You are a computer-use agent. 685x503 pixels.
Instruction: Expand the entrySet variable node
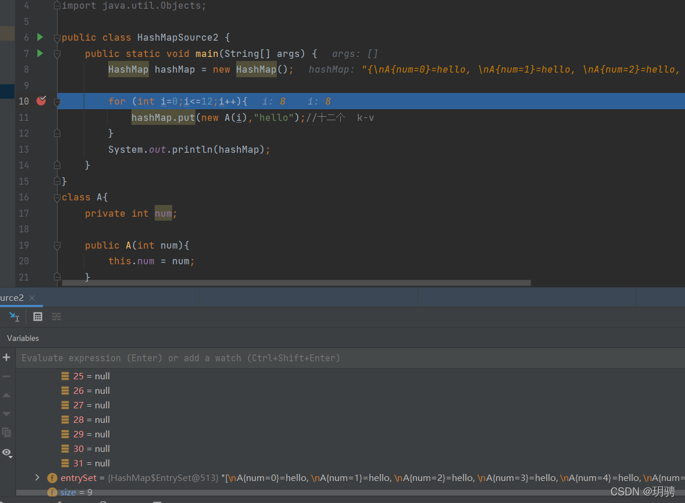37,477
